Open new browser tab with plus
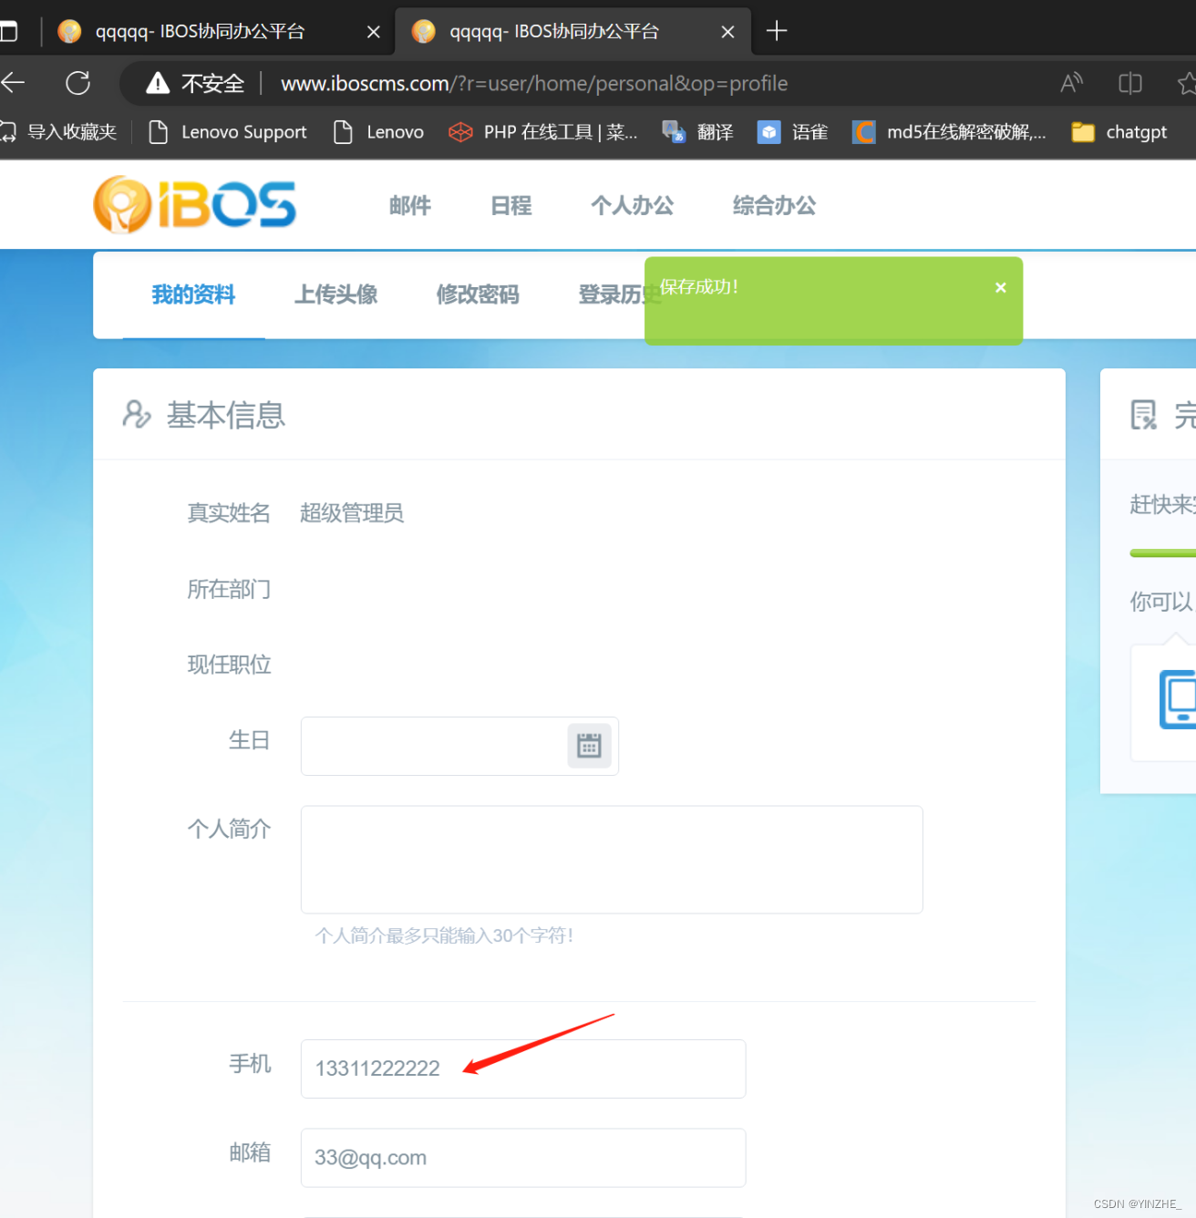The image size is (1196, 1218). (777, 31)
